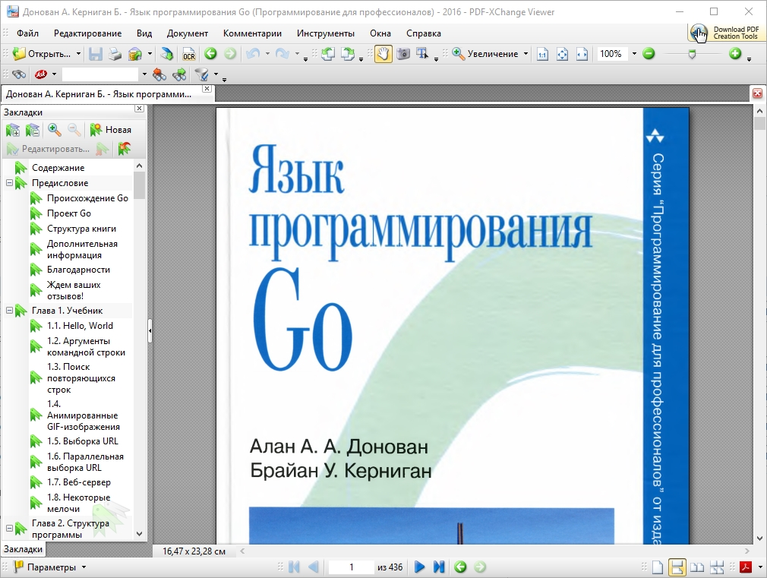Expand all bookmarks in the panel

pos(13,130)
